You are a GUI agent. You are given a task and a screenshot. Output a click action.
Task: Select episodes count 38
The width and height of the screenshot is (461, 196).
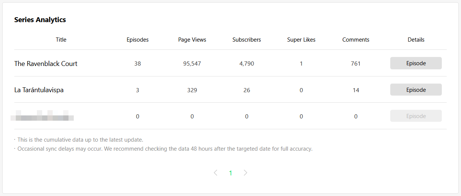(x=138, y=64)
